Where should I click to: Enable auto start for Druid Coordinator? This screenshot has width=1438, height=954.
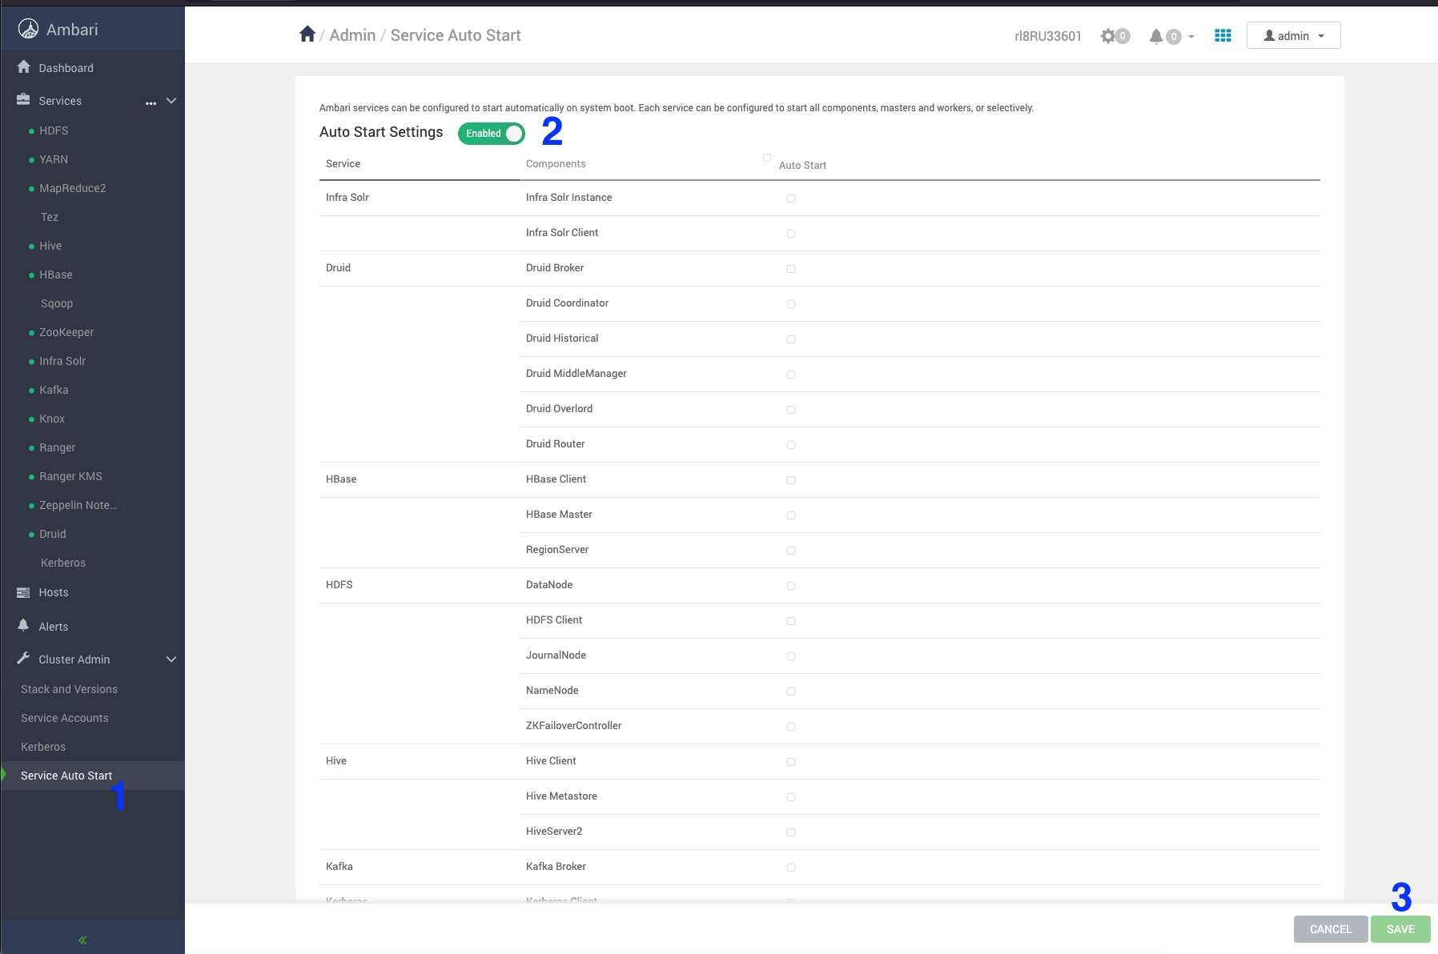[x=791, y=304]
